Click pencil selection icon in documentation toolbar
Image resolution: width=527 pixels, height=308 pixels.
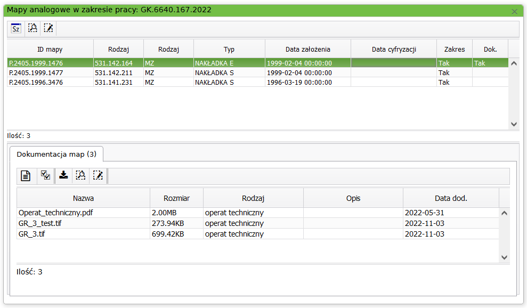coord(98,176)
